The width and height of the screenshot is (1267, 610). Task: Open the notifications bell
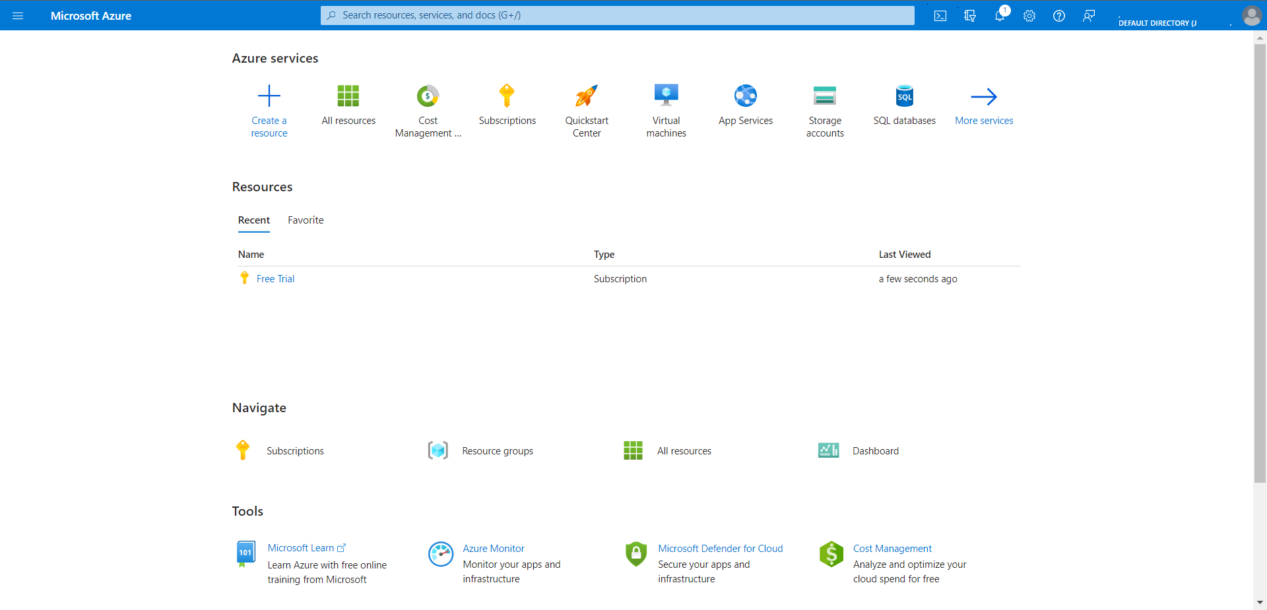[x=999, y=15]
